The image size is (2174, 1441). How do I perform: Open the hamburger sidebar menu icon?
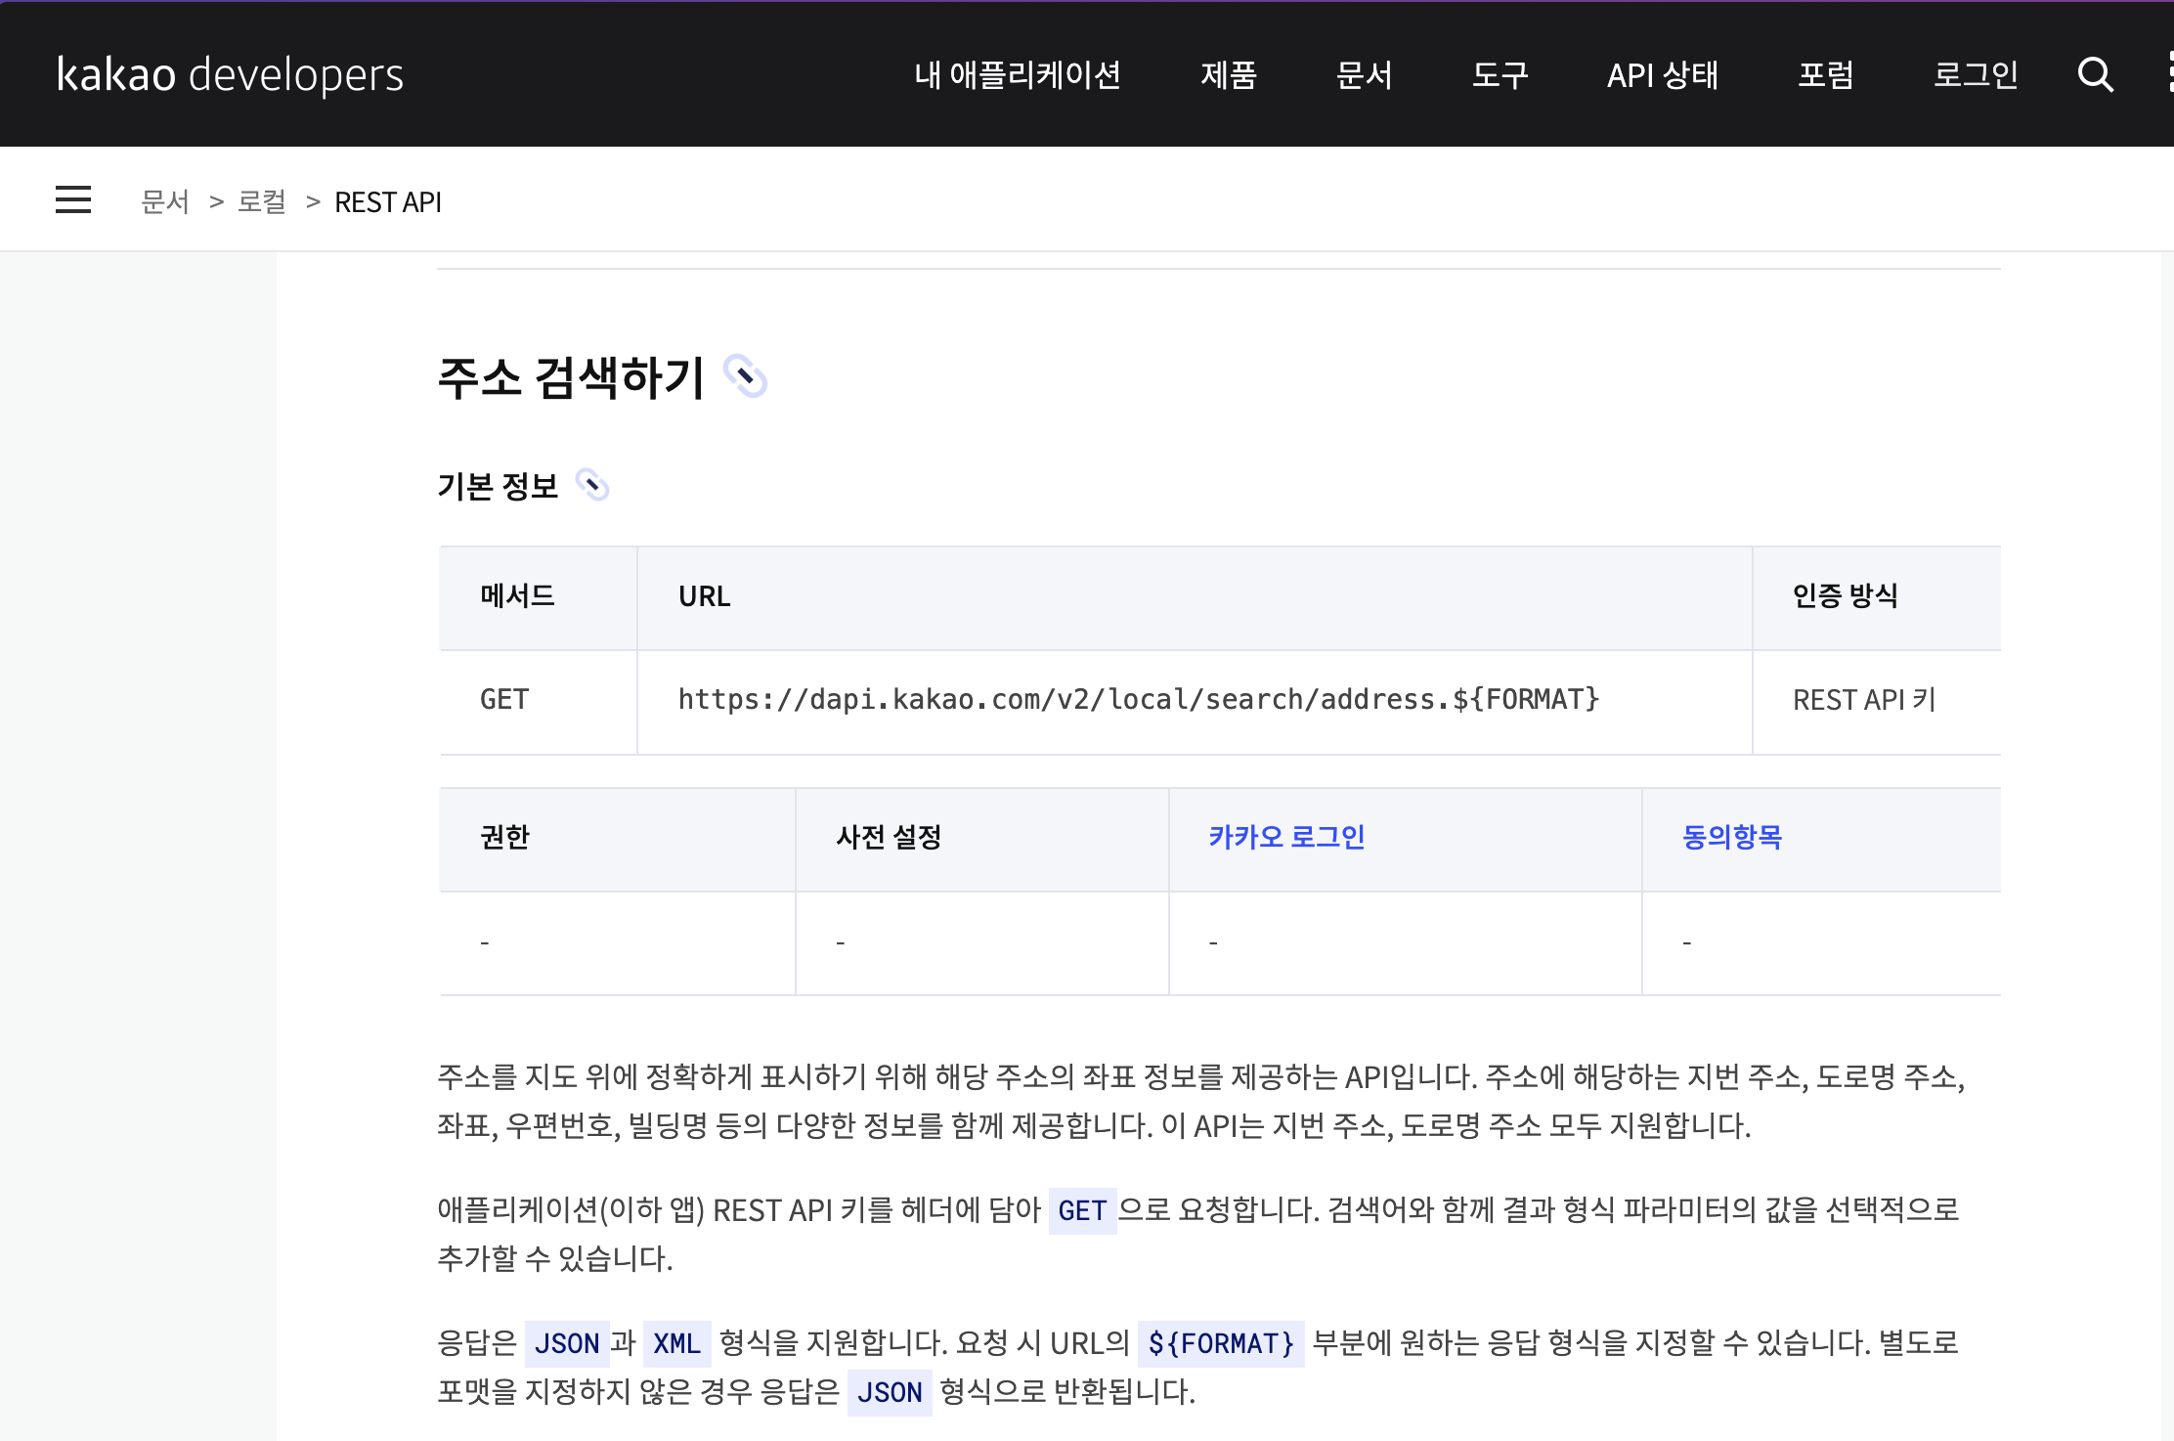coord(73,200)
